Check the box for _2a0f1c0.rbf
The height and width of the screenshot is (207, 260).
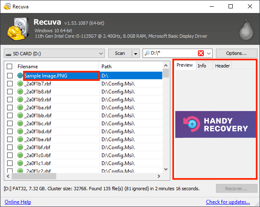pos(10,155)
